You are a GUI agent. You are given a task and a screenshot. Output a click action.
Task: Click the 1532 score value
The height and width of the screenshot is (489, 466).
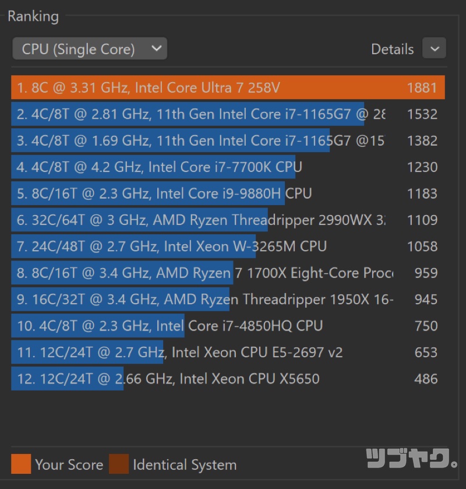pos(422,114)
